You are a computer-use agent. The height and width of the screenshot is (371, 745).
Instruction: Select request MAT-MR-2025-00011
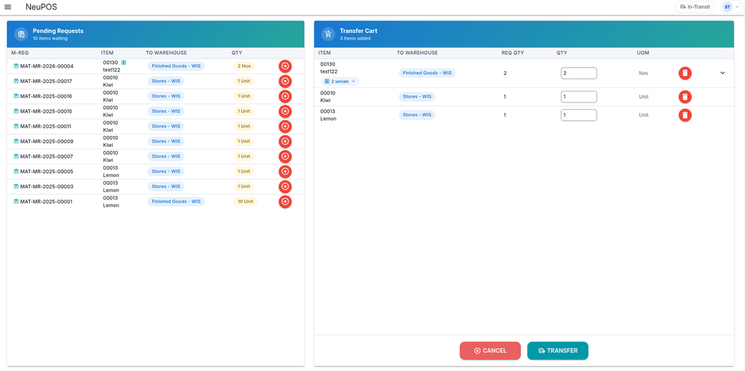(46, 127)
